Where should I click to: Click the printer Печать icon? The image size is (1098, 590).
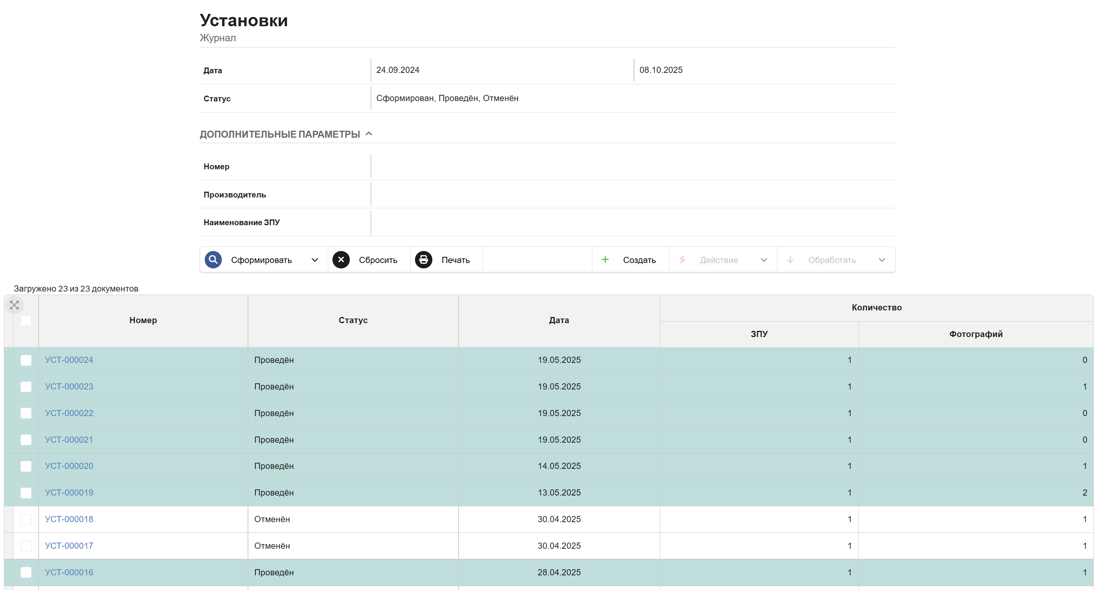point(424,260)
